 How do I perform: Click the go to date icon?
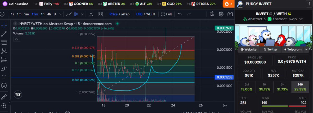[x=67, y=112]
